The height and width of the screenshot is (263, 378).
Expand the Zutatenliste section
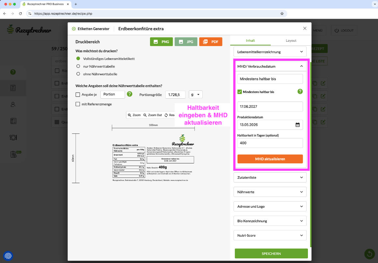click(x=270, y=178)
